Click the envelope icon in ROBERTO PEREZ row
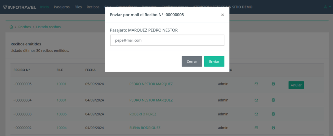333x136 pixels. (x=256, y=114)
